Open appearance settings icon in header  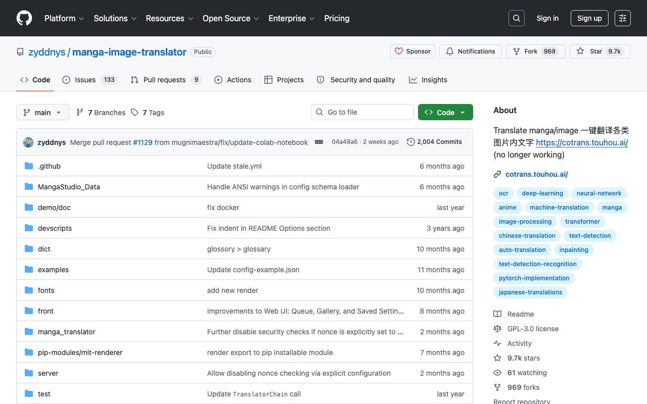click(622, 18)
